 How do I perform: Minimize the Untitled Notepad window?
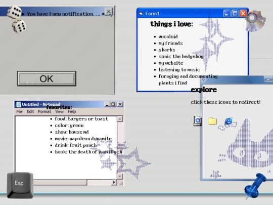(x=107, y=104)
